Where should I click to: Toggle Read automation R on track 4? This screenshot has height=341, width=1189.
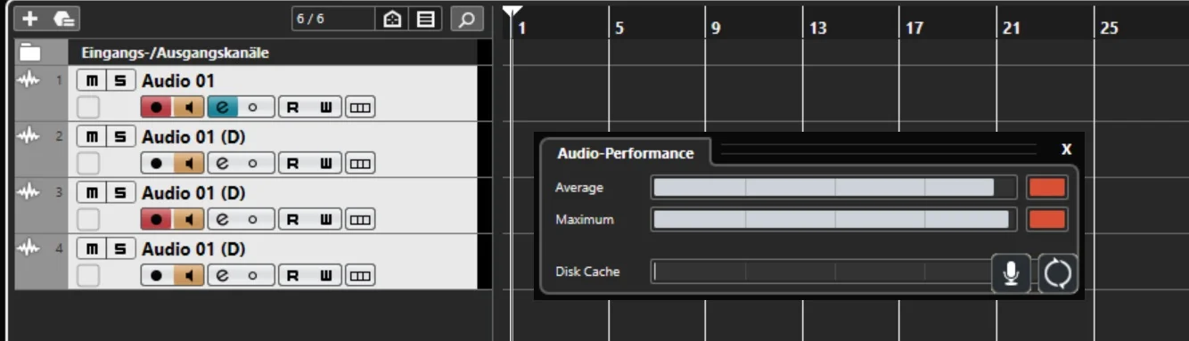293,275
